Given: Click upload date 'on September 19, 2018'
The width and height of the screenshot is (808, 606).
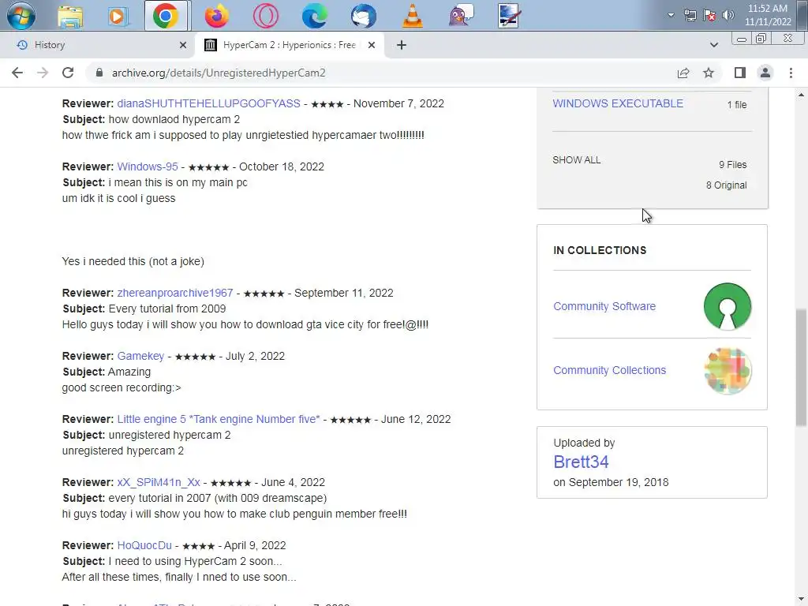Looking at the screenshot, I should [612, 483].
